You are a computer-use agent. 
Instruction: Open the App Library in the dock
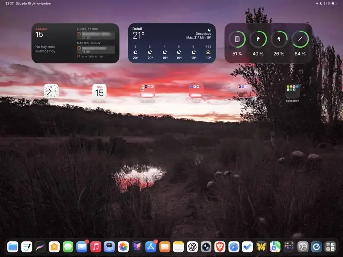(x=330, y=247)
